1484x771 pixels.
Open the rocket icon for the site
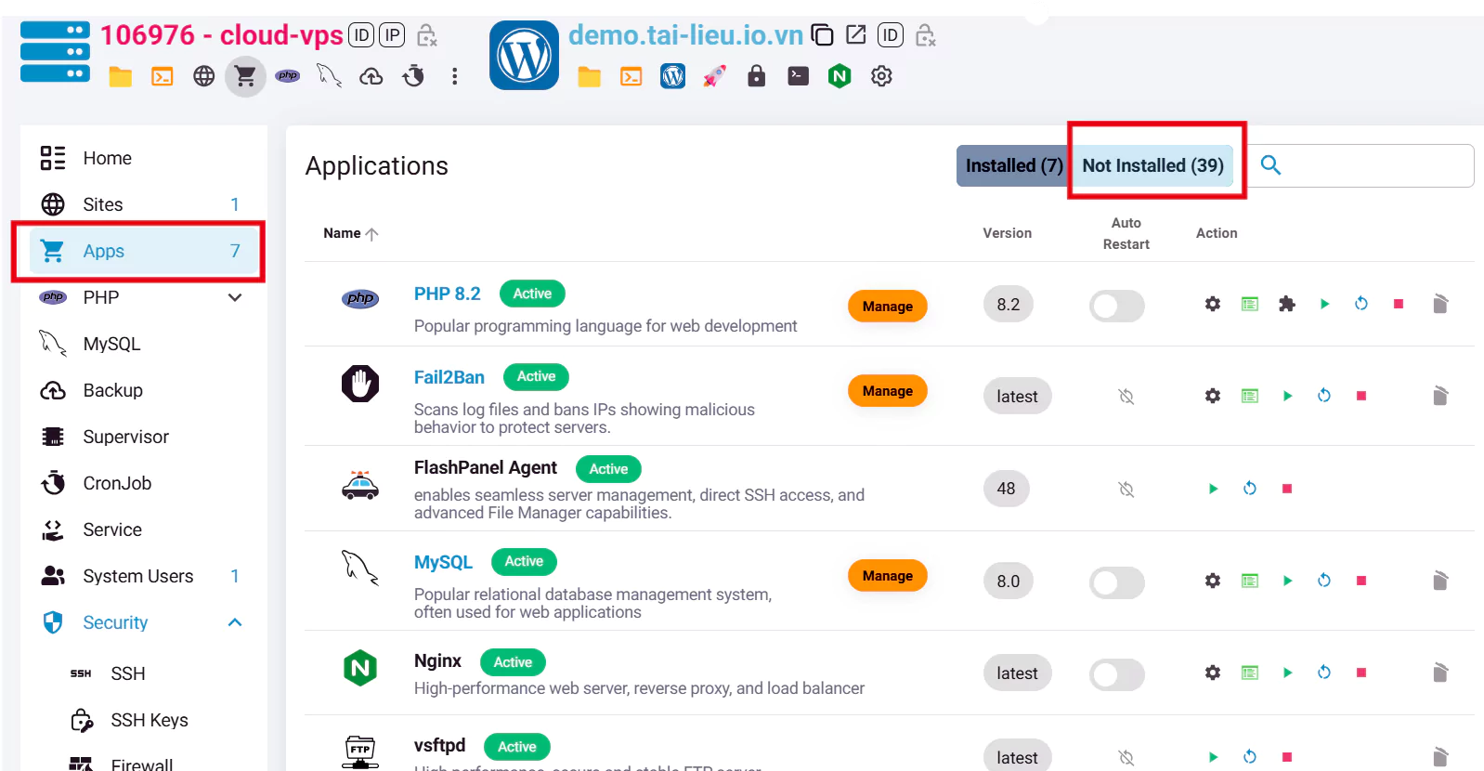tap(714, 76)
